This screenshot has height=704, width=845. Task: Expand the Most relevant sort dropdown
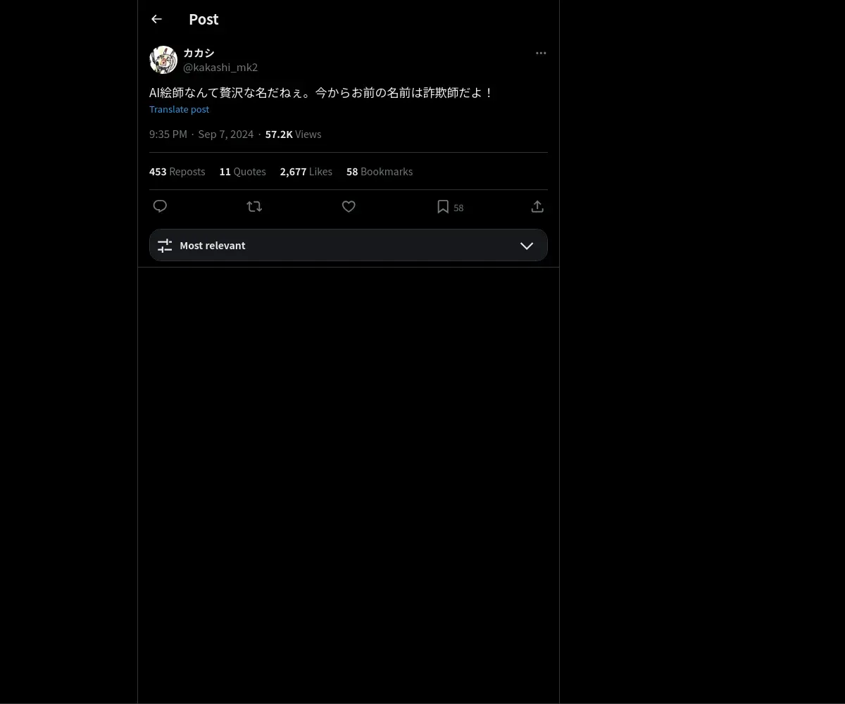[349, 245]
